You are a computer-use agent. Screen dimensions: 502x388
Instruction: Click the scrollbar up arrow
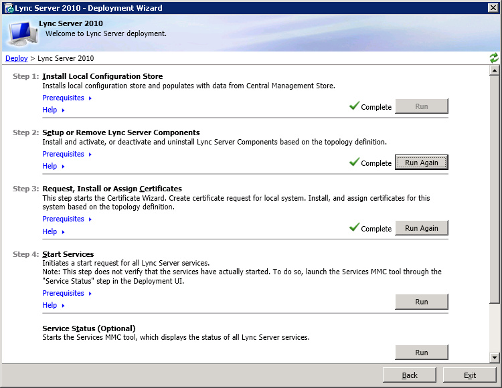pyautogui.click(x=495, y=70)
